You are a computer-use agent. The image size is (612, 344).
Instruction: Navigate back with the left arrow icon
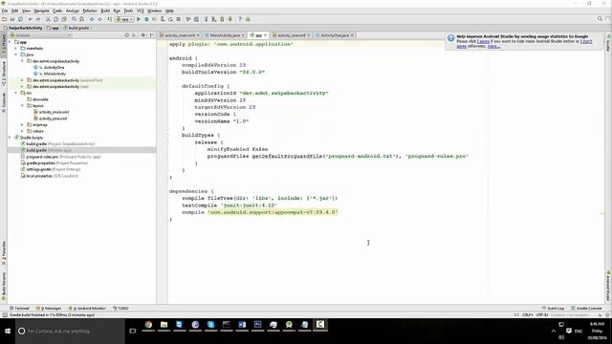(x=92, y=19)
